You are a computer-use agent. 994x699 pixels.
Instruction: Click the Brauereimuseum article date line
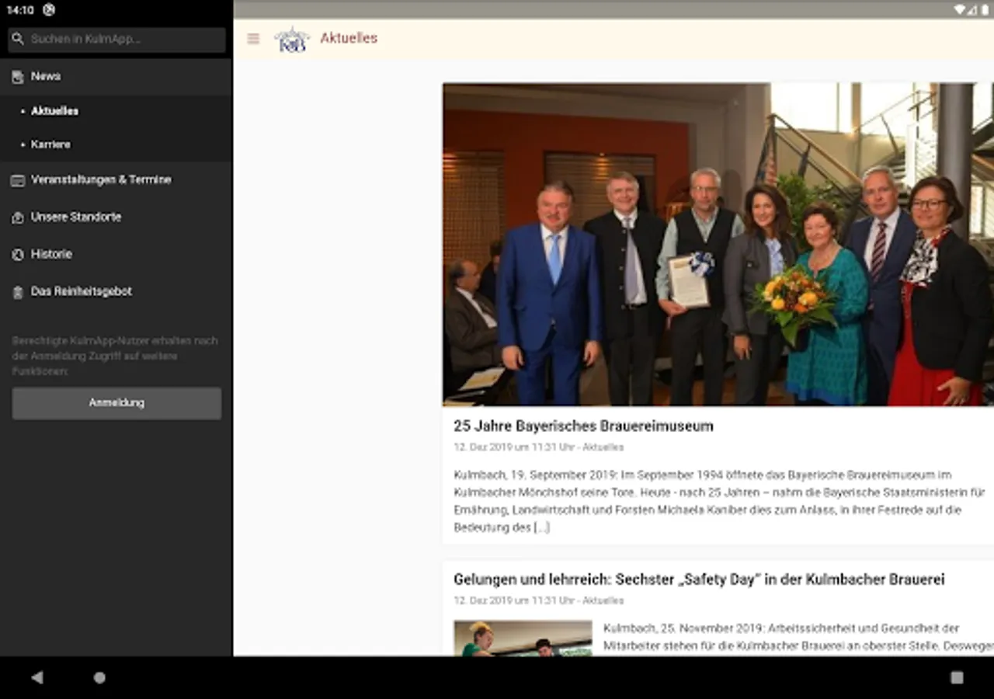pyautogui.click(x=538, y=447)
